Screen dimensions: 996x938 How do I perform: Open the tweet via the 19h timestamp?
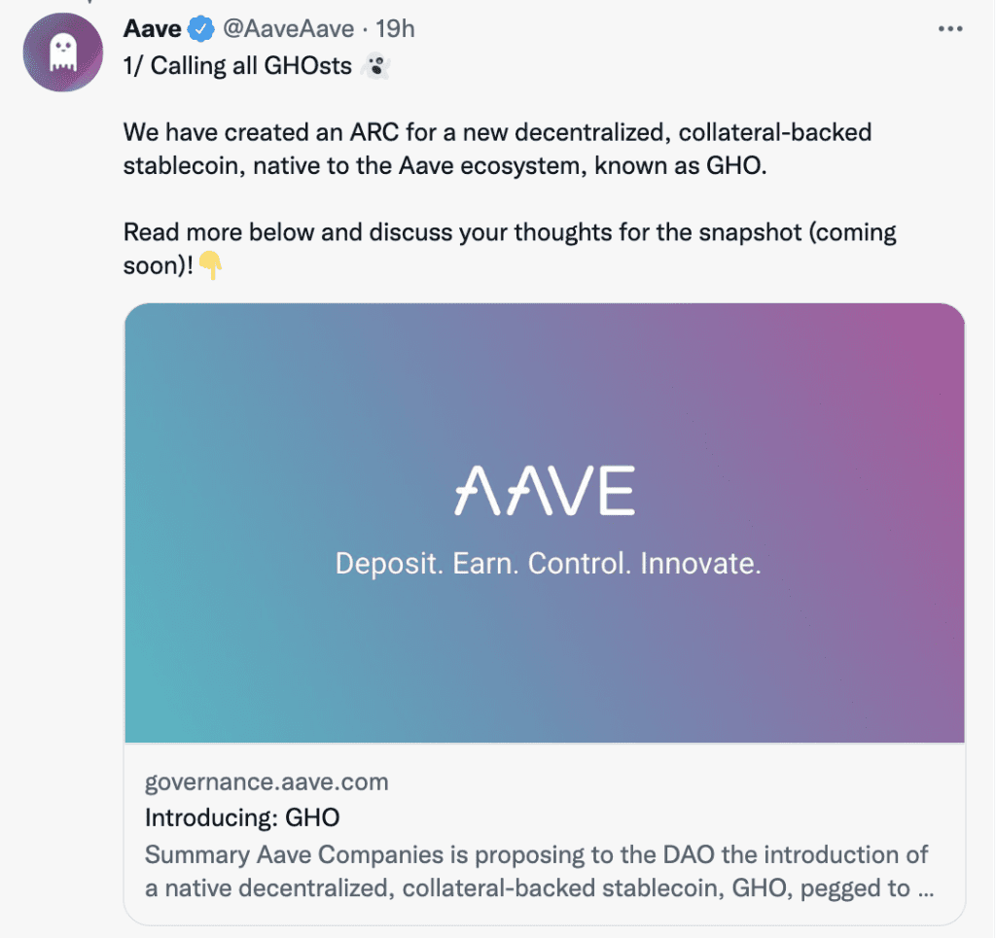click(395, 29)
